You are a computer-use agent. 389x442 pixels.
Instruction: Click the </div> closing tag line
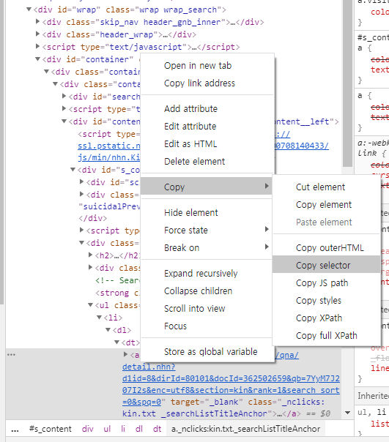(x=93, y=218)
